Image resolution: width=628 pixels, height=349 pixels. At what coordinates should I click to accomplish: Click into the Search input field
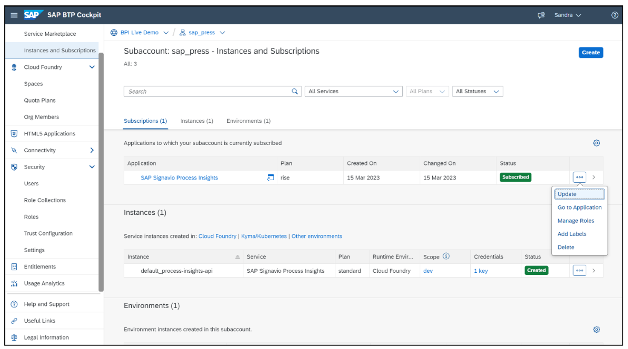click(207, 92)
